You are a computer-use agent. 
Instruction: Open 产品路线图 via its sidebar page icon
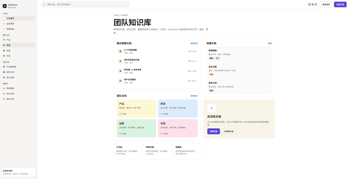(x=4, y=67)
